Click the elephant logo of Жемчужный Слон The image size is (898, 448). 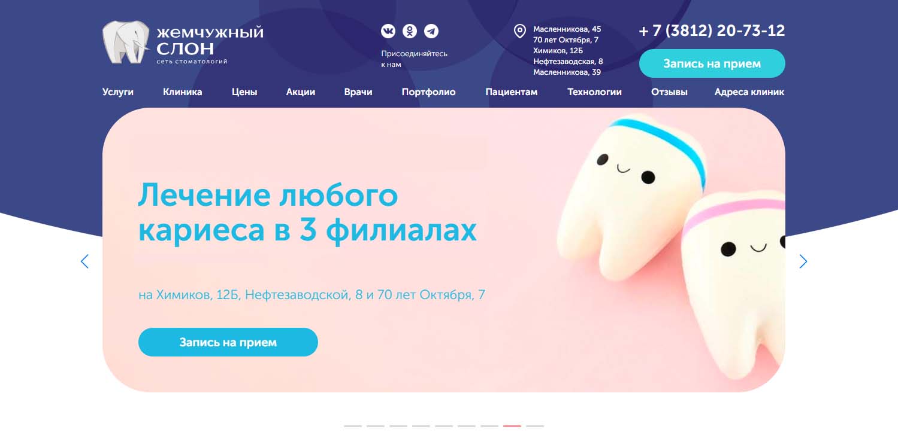[x=126, y=42]
